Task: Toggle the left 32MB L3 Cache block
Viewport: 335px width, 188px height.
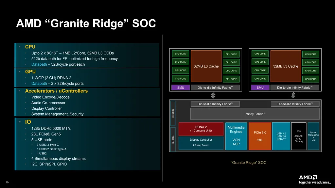Action: 206,66
